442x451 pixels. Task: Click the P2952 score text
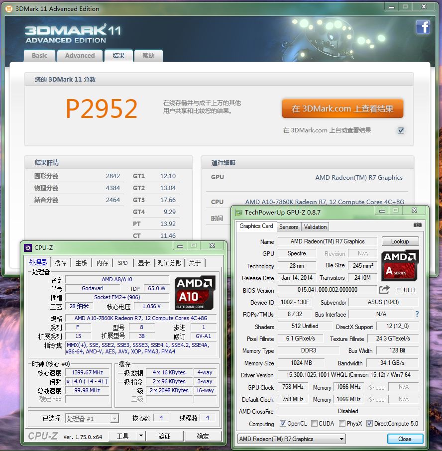pos(102,109)
